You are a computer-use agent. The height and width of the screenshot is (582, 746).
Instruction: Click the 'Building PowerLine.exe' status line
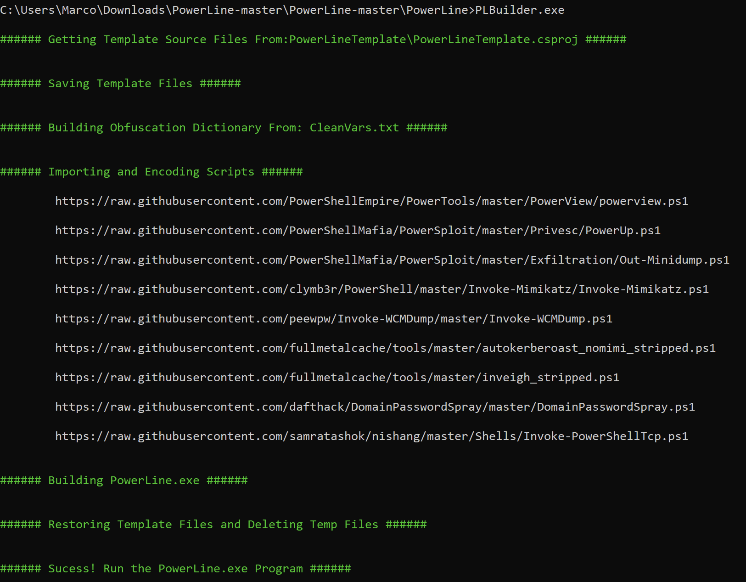tap(124, 480)
